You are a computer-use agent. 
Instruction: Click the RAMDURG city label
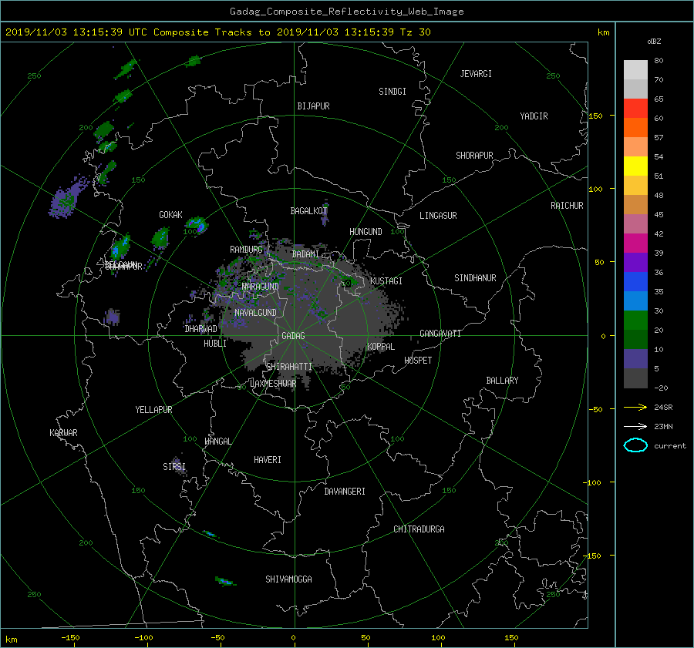[246, 250]
